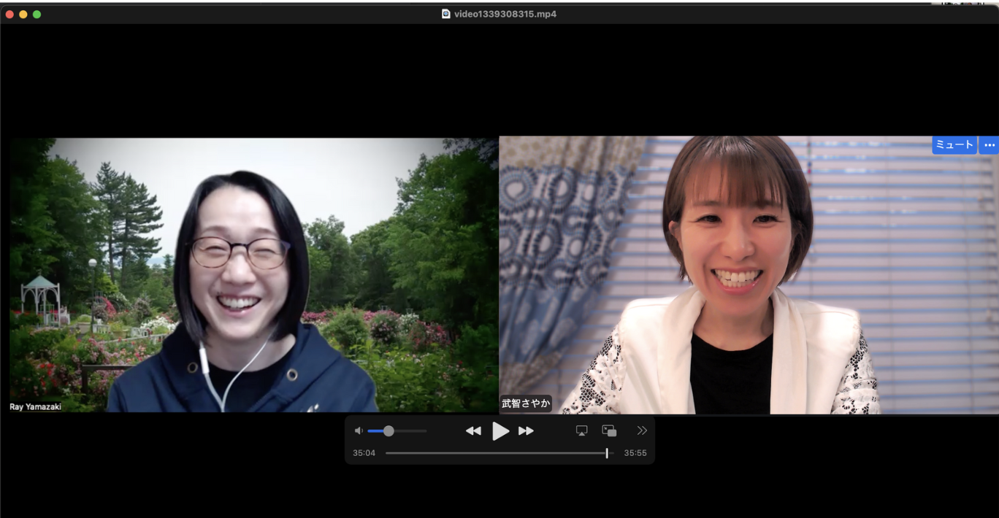Enable picture-in-picture mode
Viewport: 999px width, 518px height.
coord(609,431)
